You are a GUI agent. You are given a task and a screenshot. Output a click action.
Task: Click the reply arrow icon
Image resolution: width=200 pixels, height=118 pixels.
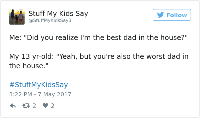pos(13,106)
